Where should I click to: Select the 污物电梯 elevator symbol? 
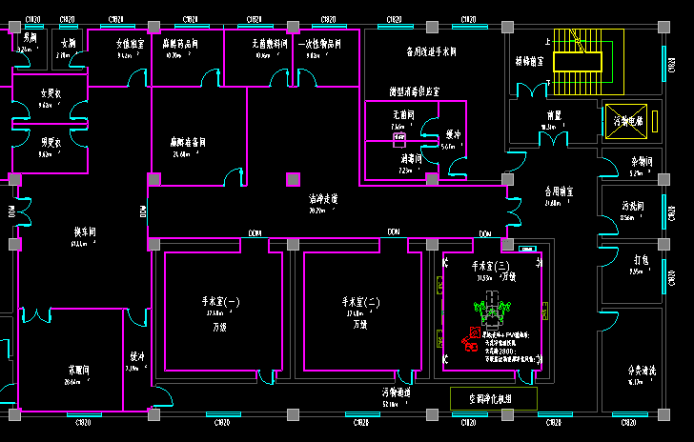pyautogui.click(x=625, y=120)
